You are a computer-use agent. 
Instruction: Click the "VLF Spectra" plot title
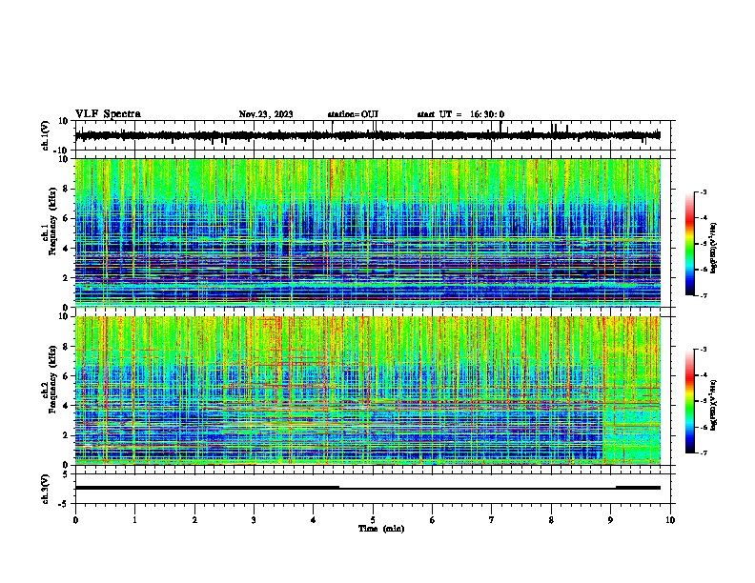[108, 114]
